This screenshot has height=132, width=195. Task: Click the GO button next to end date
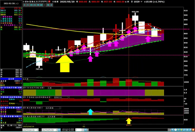click(x=59, y=130)
